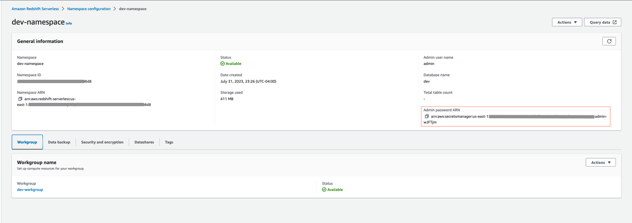This screenshot has width=632, height=223.
Task: Click the green Available status in General information
Action: (231, 64)
